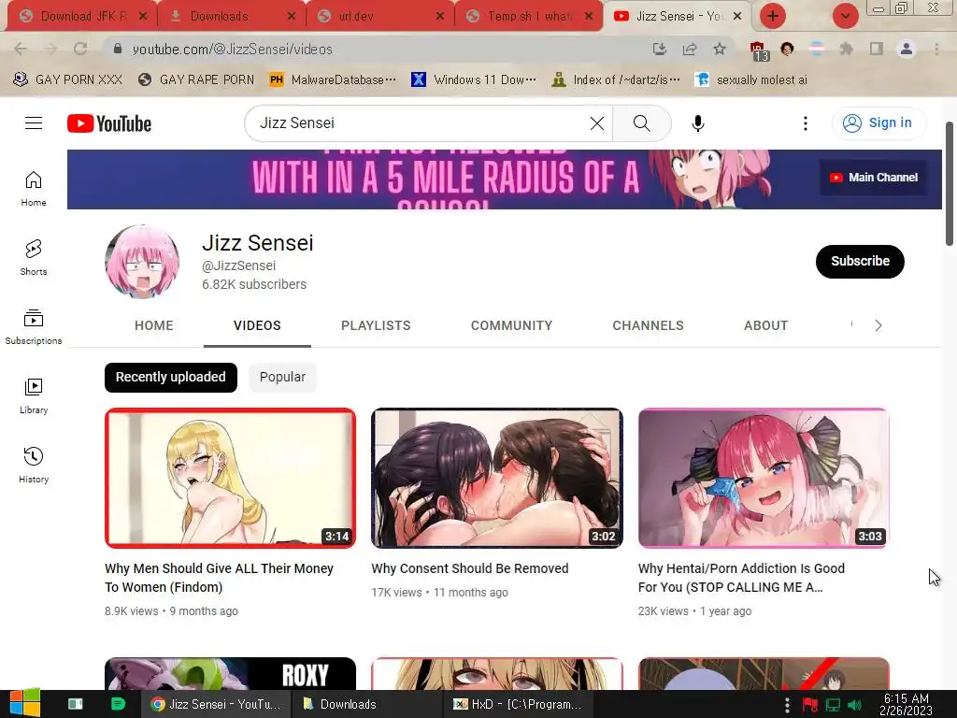The image size is (957, 718).
Task: Click the Sign in button
Action: click(x=878, y=123)
